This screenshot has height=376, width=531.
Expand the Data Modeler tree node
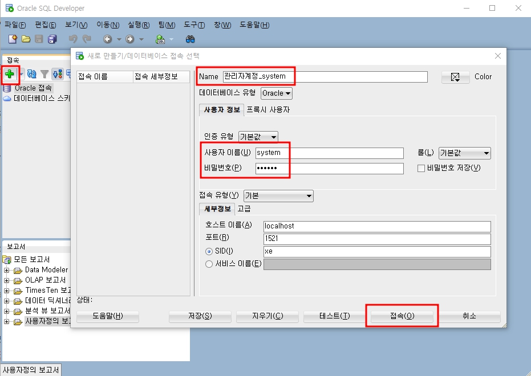pyautogui.click(x=6, y=270)
